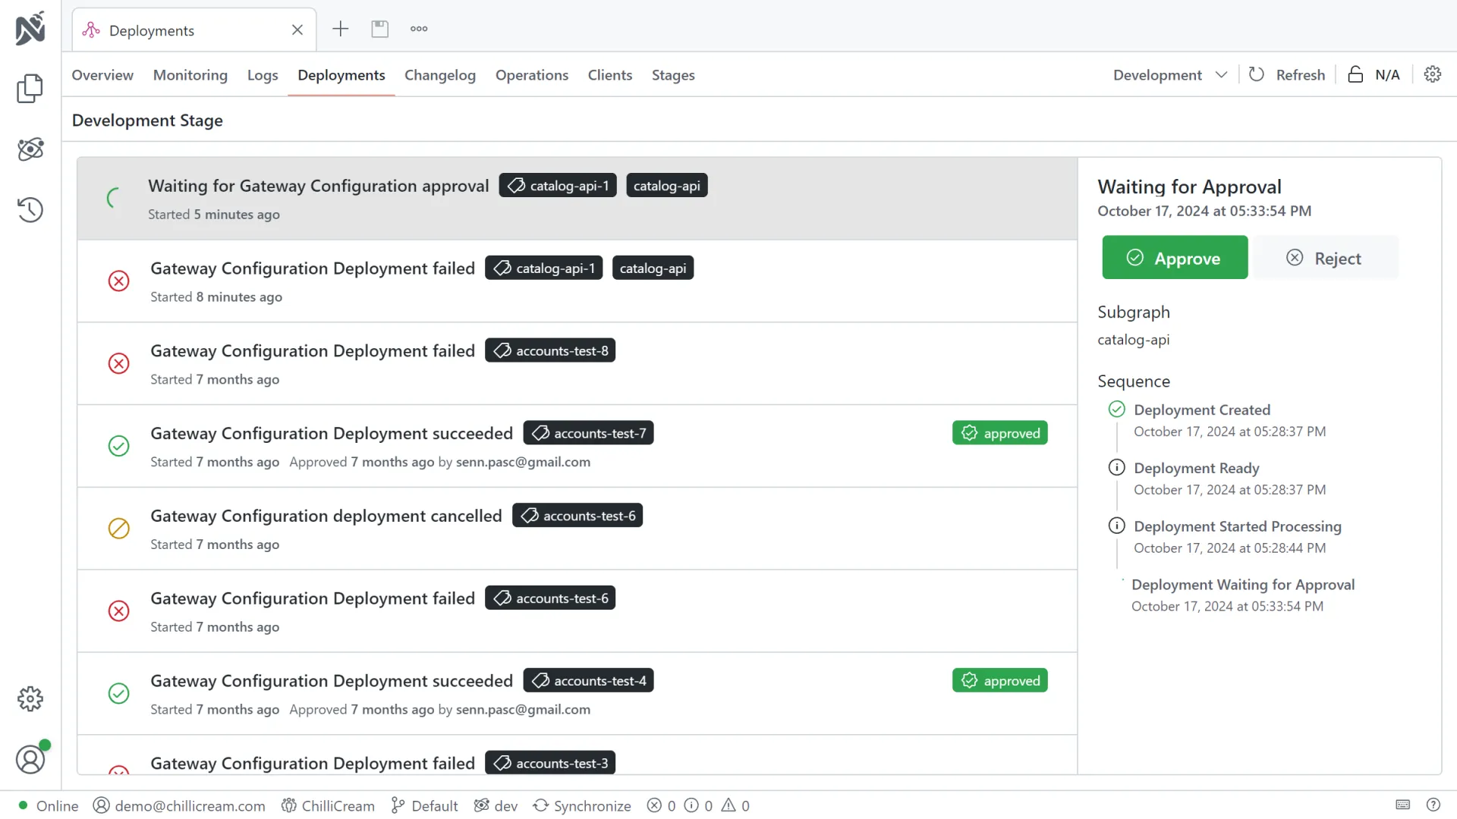The width and height of the screenshot is (1457, 819).
Task: Click the save icon in tab bar
Action: (379, 29)
